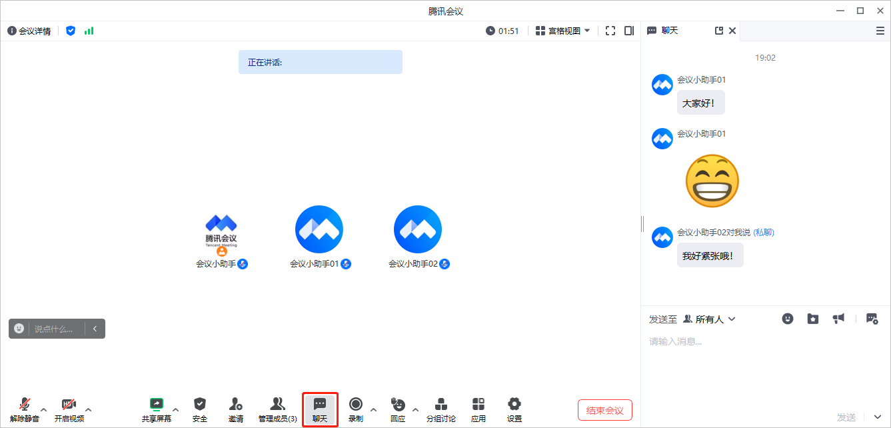Start recording (录制)
The width and height of the screenshot is (891, 428).
(356, 410)
